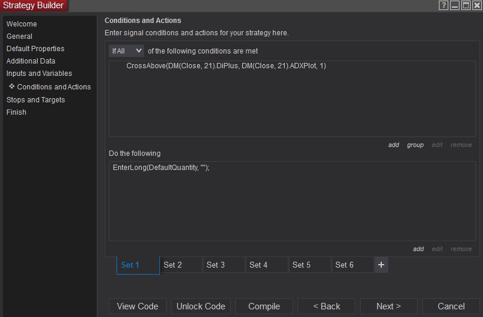Go to next step with Next button
Screen dimensions: 483x317
388,306
